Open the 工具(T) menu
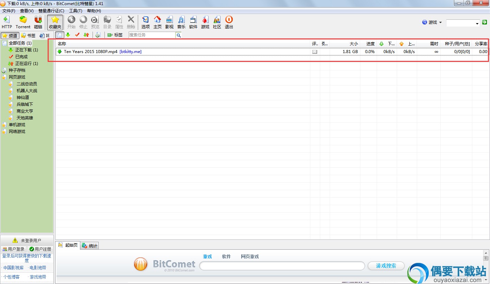490x284 pixels. pos(76,11)
